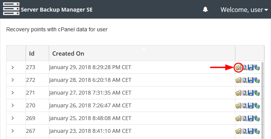The image size is (271, 139).
Task: Click the floppy disk icon for recovery point 273
Action: pos(250,68)
